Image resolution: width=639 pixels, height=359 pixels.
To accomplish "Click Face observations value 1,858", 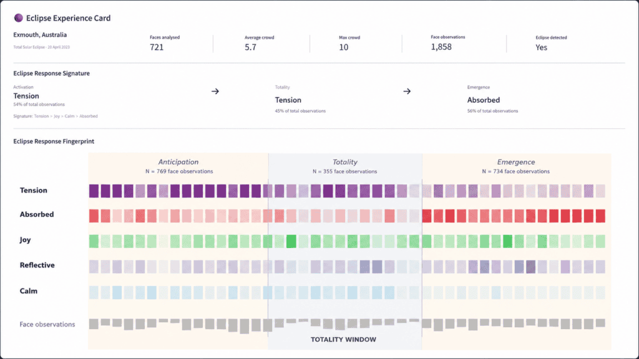I will pyautogui.click(x=441, y=47).
